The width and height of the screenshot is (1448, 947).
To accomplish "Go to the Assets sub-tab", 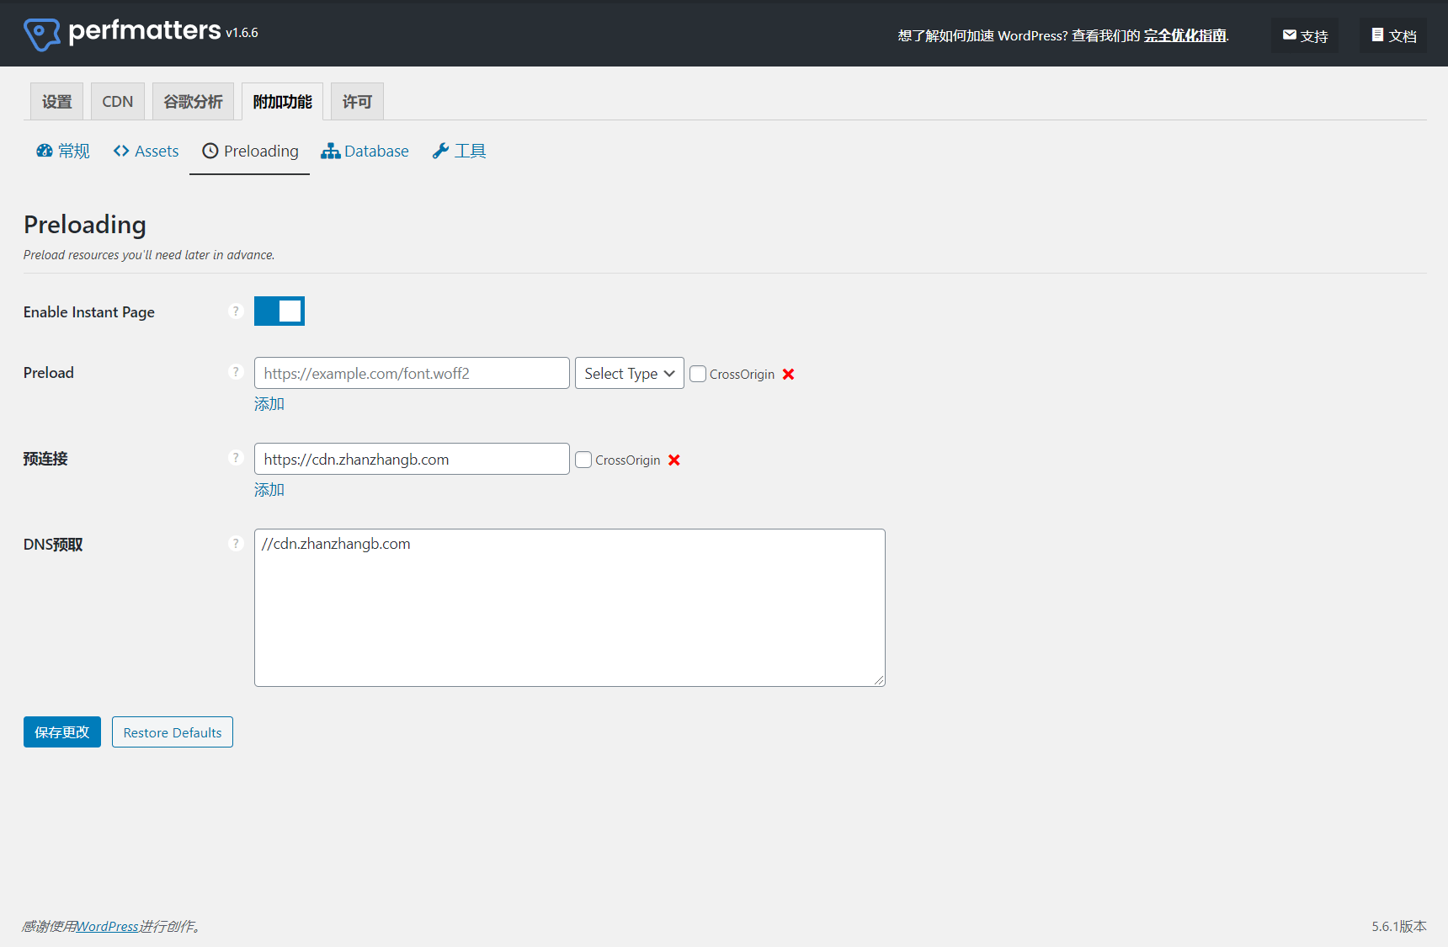I will pyautogui.click(x=146, y=151).
